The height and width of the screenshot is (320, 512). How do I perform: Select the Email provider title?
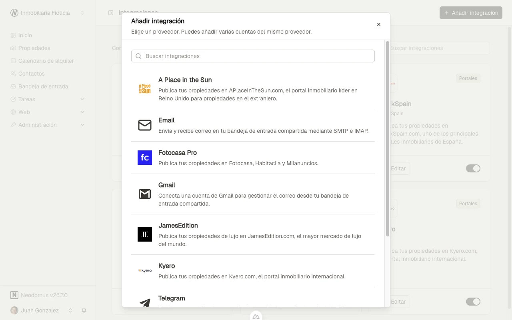pyautogui.click(x=166, y=120)
